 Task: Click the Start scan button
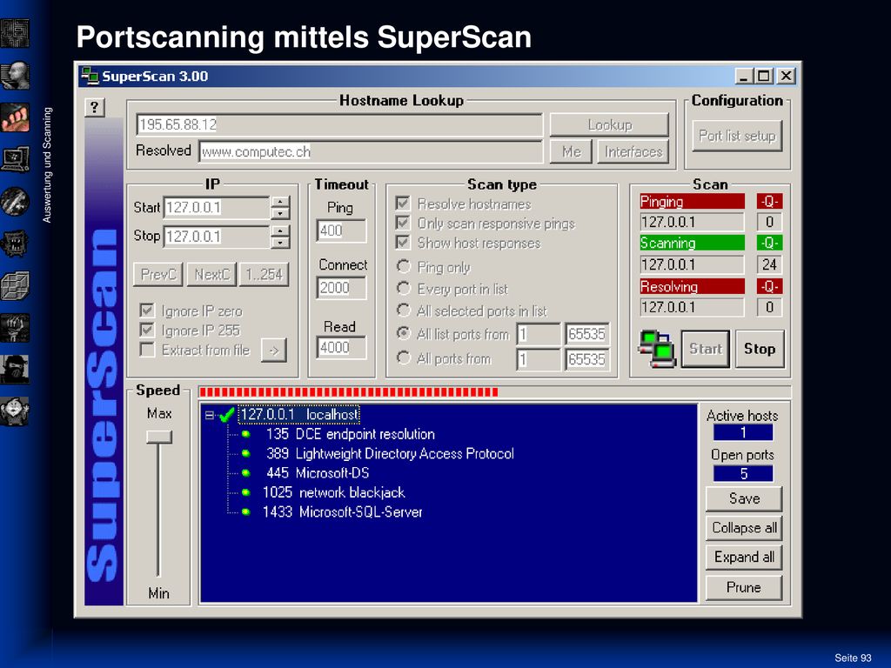pos(706,349)
